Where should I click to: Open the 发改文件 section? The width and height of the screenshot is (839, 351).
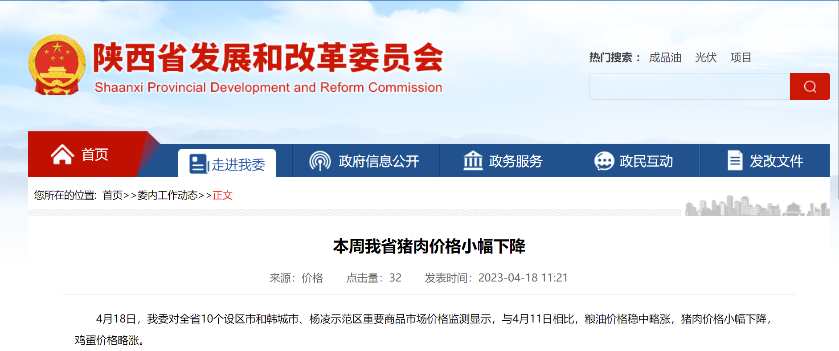[776, 161]
